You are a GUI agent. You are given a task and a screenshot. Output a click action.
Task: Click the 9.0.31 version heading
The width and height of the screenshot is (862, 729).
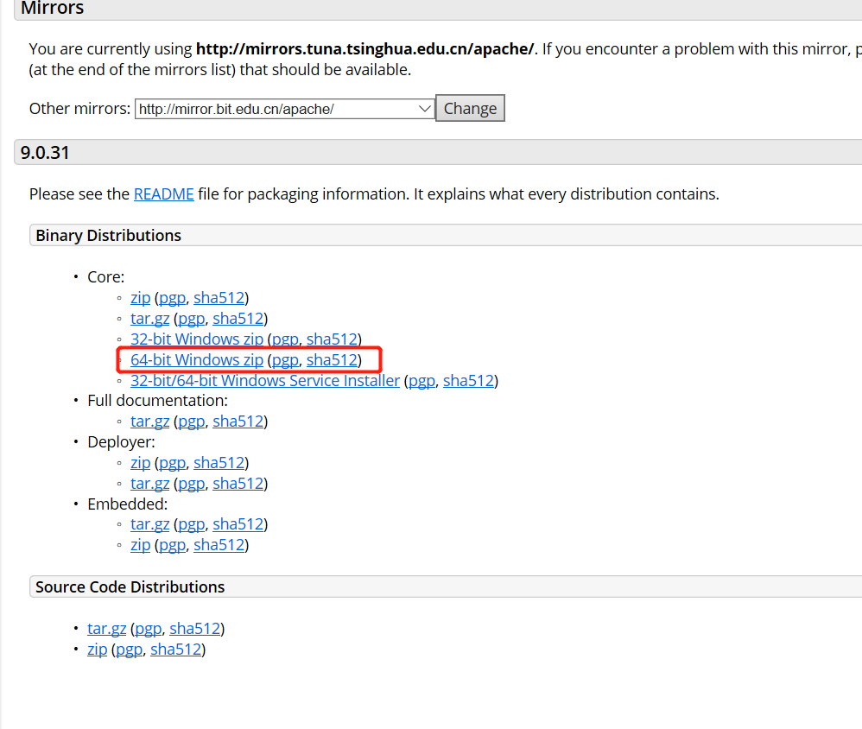[x=45, y=152]
